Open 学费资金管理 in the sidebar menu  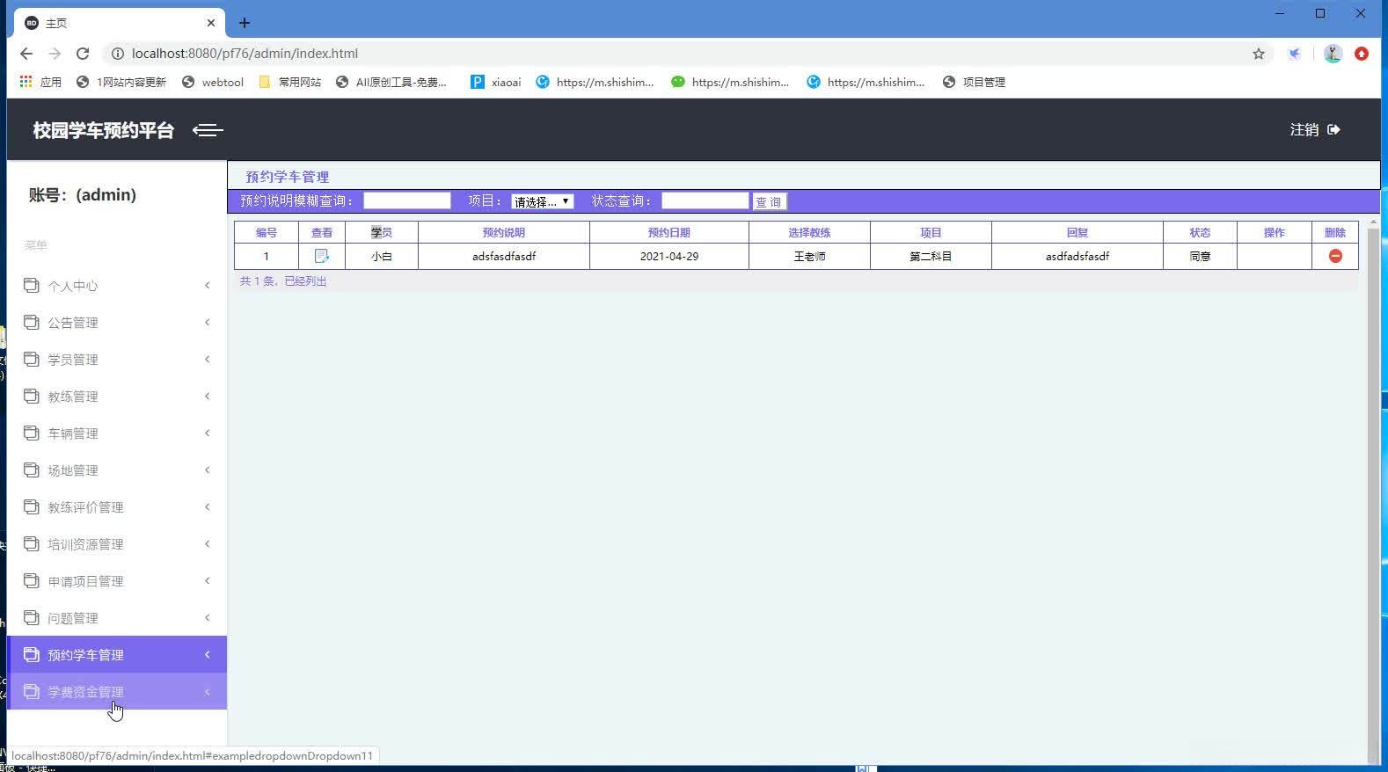[x=117, y=692]
